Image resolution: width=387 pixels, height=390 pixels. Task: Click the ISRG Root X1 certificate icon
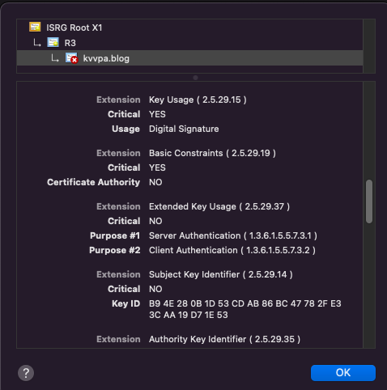tap(35, 27)
